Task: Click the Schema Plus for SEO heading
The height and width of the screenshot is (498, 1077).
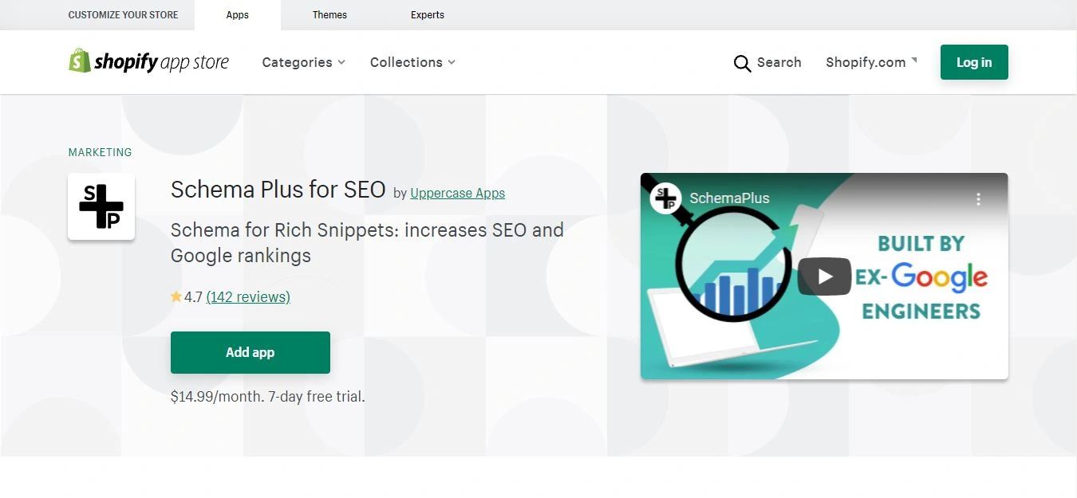Action: pos(278,190)
